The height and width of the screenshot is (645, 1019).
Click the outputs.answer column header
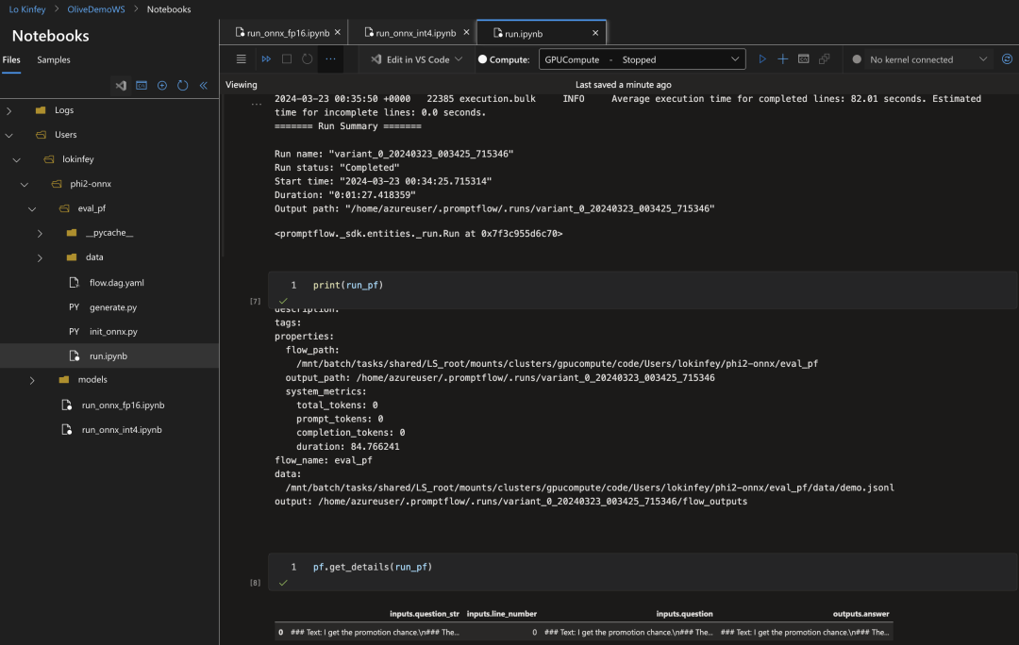point(861,614)
